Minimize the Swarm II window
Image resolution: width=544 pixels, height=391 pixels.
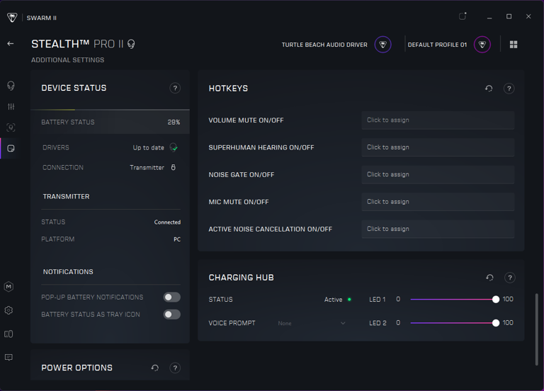coord(489,17)
